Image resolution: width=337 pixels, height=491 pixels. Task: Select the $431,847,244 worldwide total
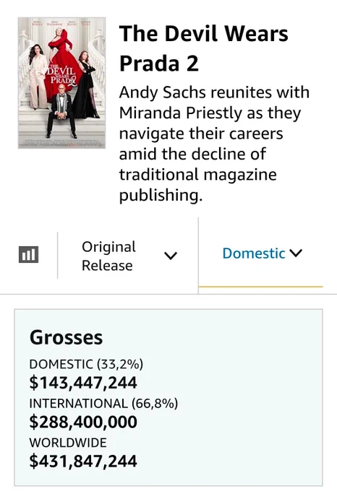[83, 461]
